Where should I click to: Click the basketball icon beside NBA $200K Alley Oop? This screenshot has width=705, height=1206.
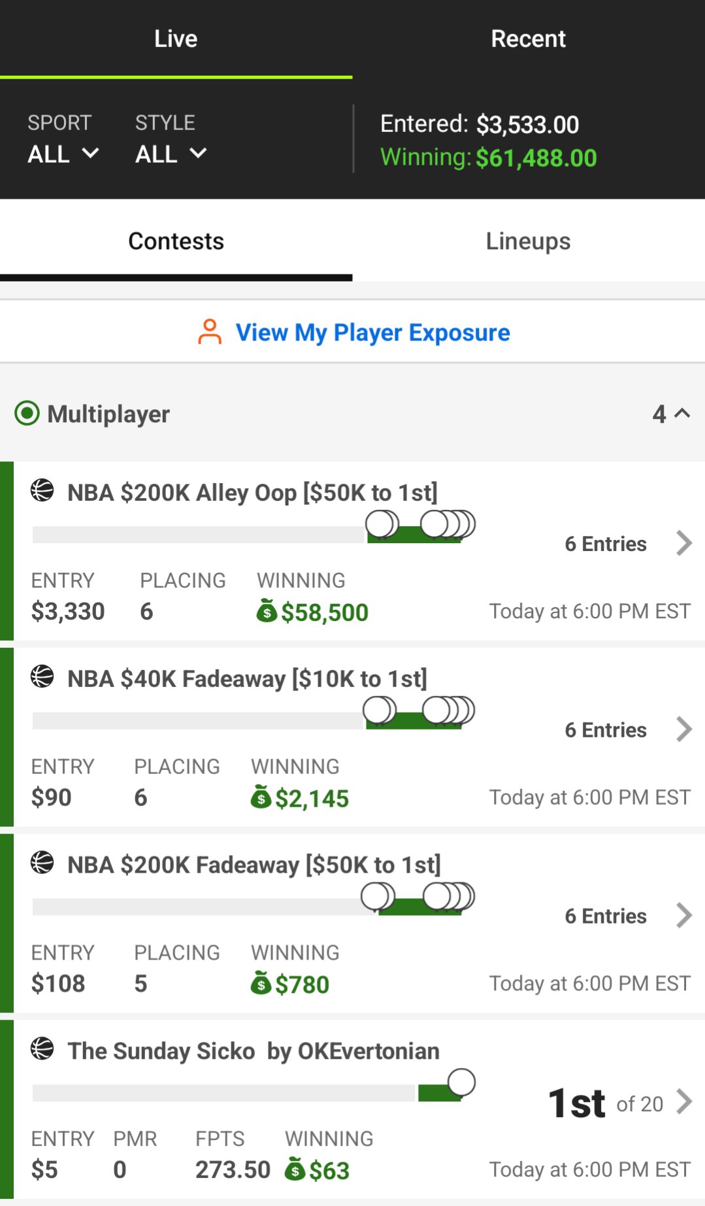(42, 490)
